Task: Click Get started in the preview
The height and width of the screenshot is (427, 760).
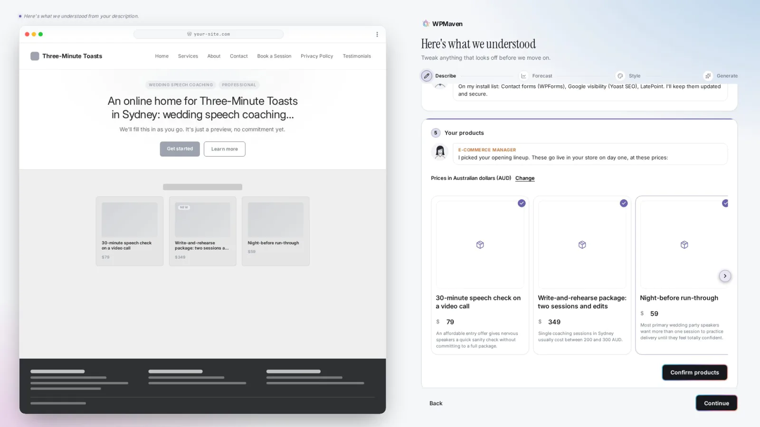Action: click(180, 149)
